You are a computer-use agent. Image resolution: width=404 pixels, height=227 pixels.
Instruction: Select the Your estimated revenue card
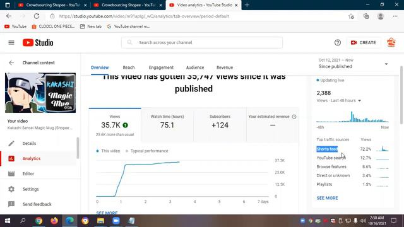point(273,125)
